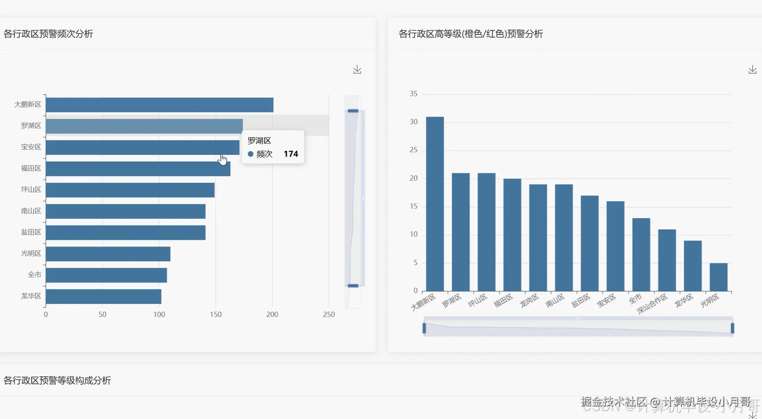Grab the bottom handle of the vertical zoom slider
Image resolution: width=762 pixels, height=419 pixels.
(x=353, y=286)
